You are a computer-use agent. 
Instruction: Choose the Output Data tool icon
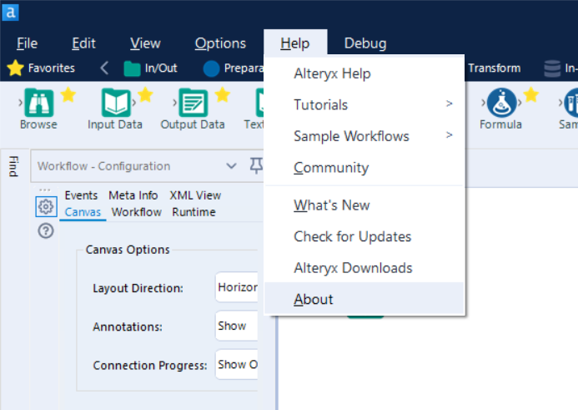(193, 104)
